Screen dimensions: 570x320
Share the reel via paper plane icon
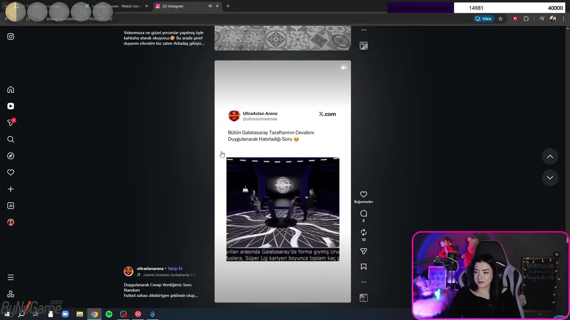pyautogui.click(x=363, y=252)
